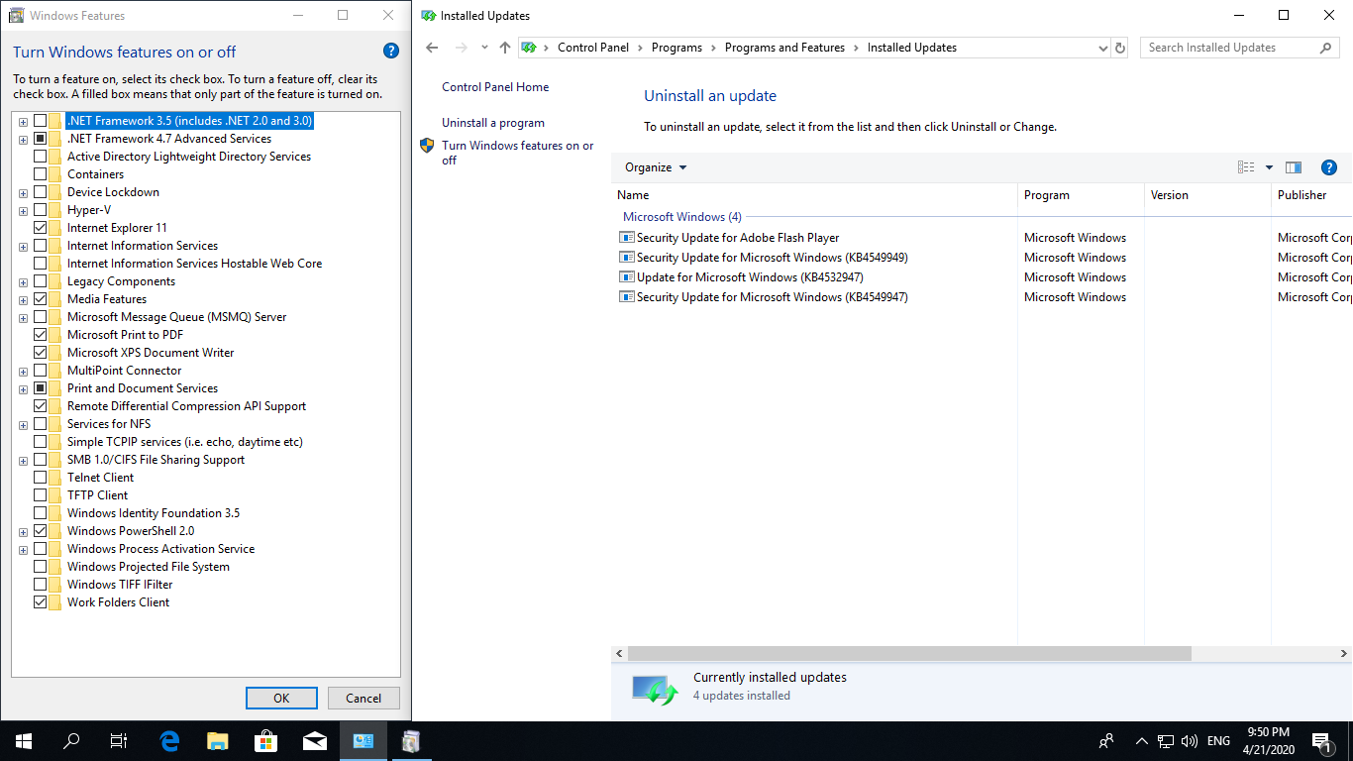Click the change view icon in toolbar
Image resolution: width=1353 pixels, height=761 pixels.
pyautogui.click(x=1246, y=167)
